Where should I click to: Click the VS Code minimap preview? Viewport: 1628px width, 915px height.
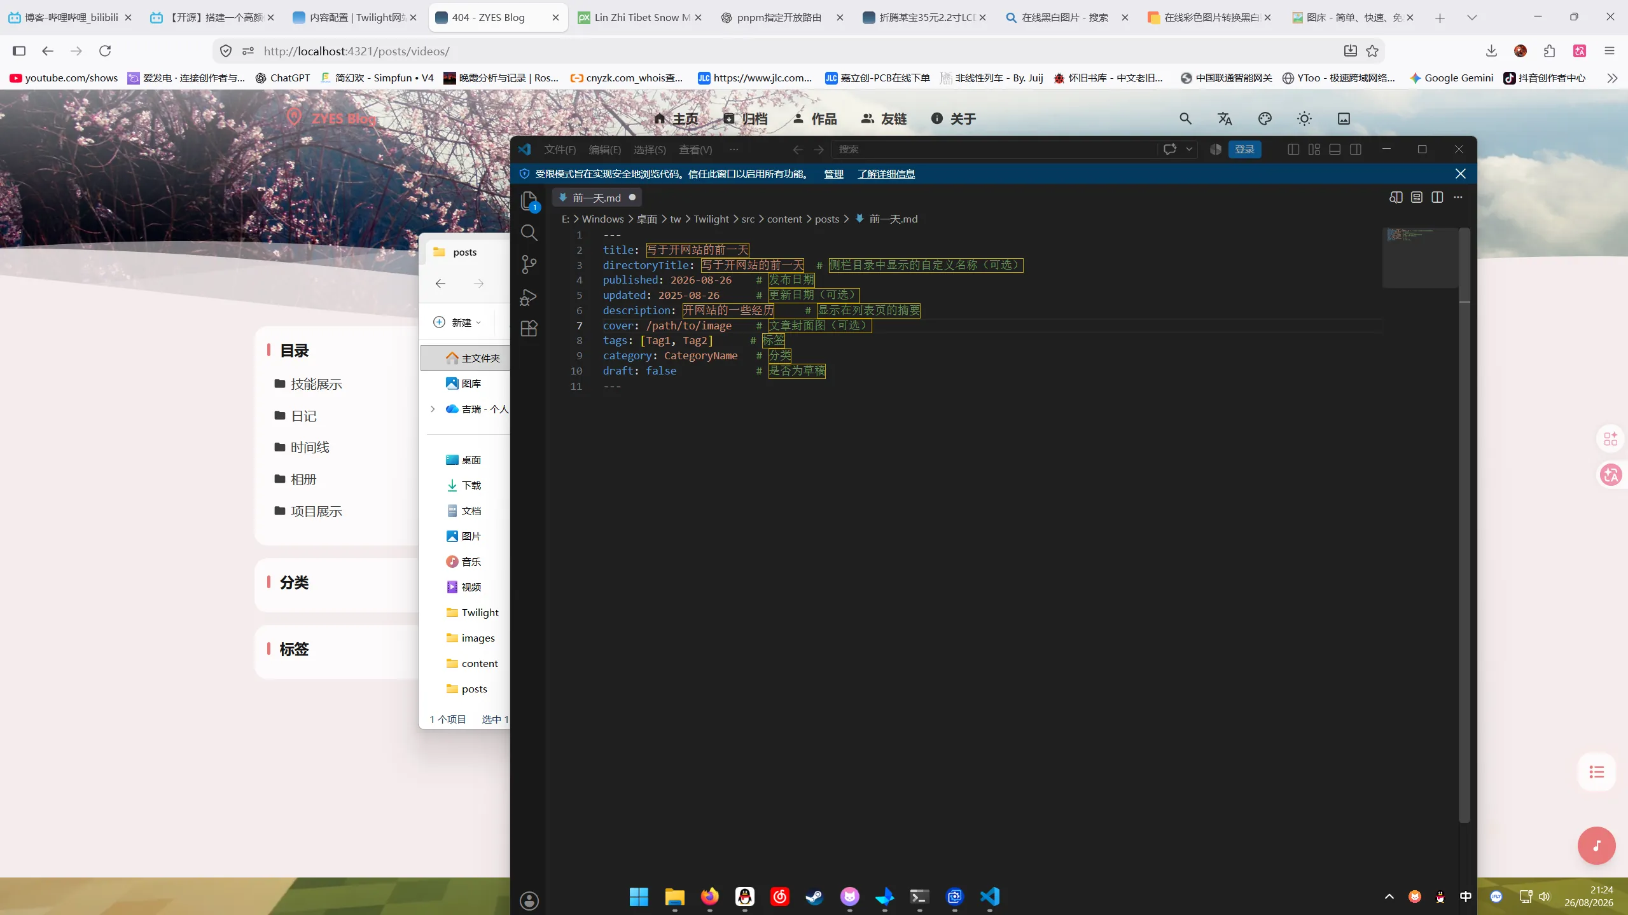pos(1420,258)
